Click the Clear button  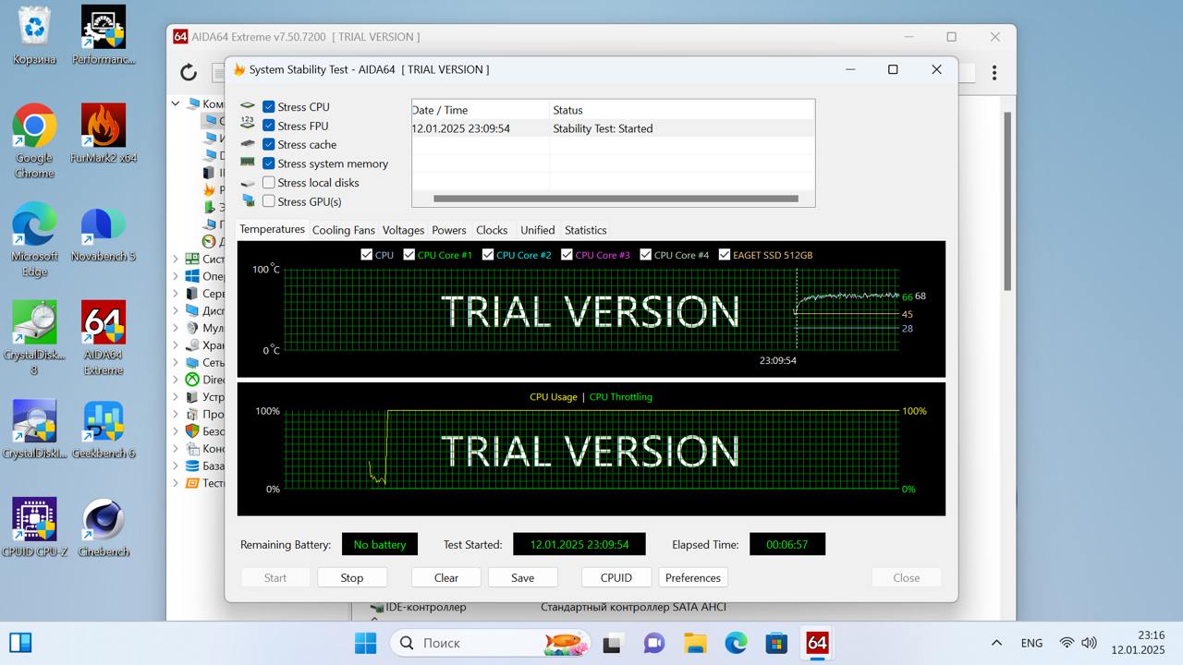click(x=446, y=577)
